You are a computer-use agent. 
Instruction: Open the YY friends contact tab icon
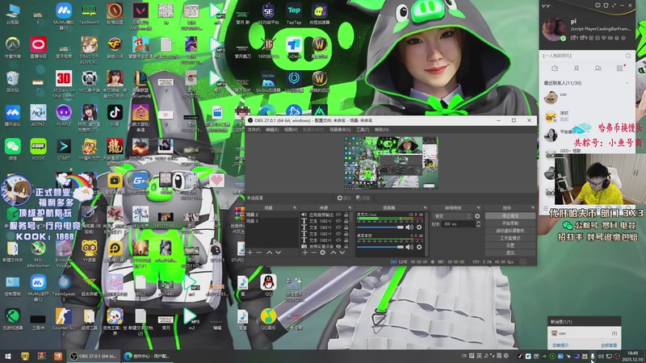pyautogui.click(x=577, y=69)
